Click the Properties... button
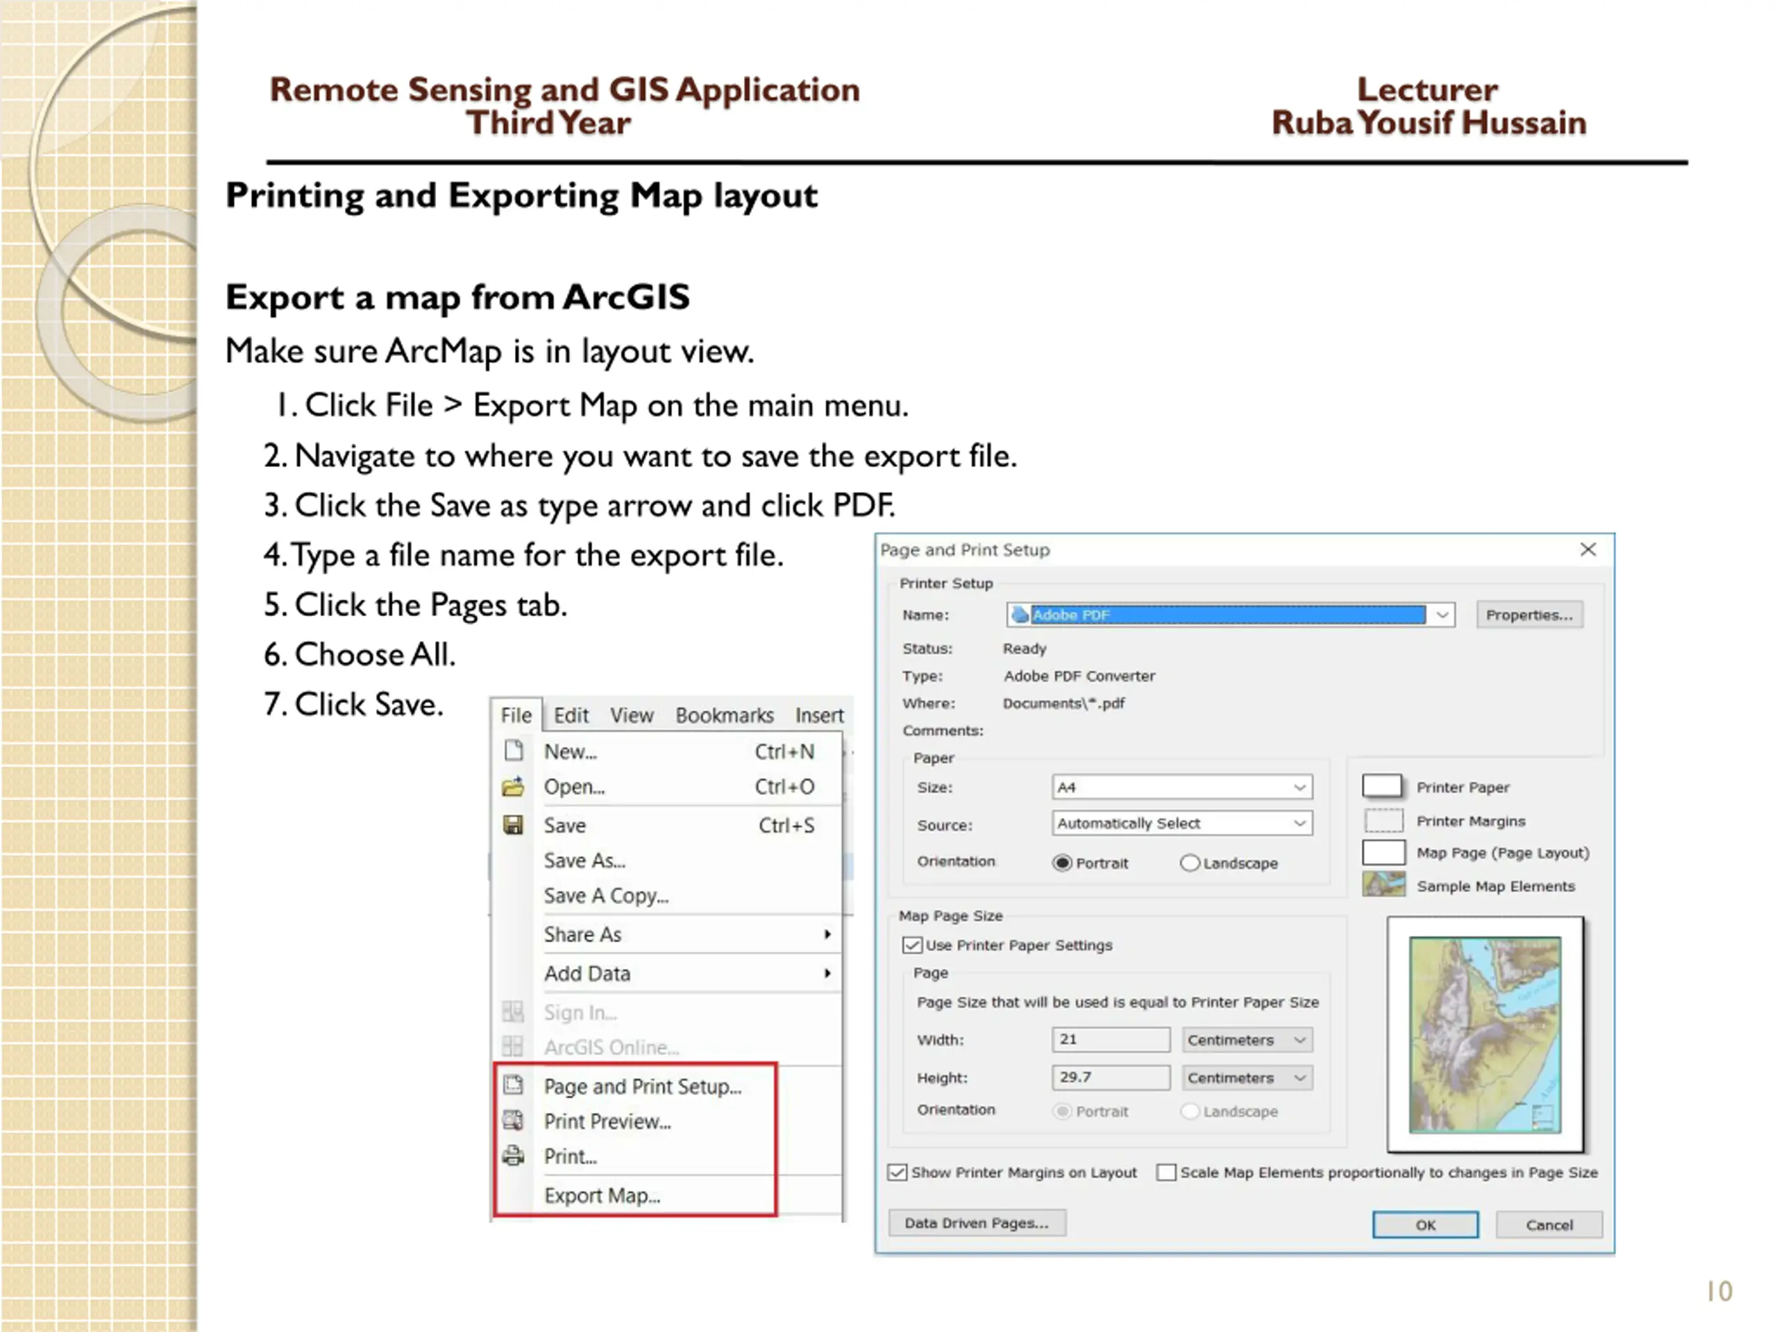1777x1332 pixels. click(1528, 615)
